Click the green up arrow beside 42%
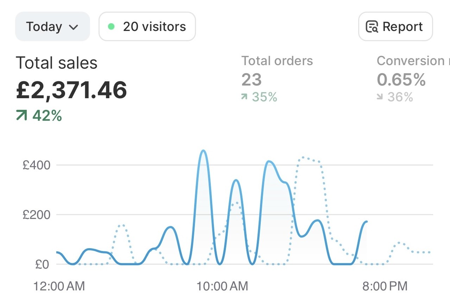 [21, 115]
